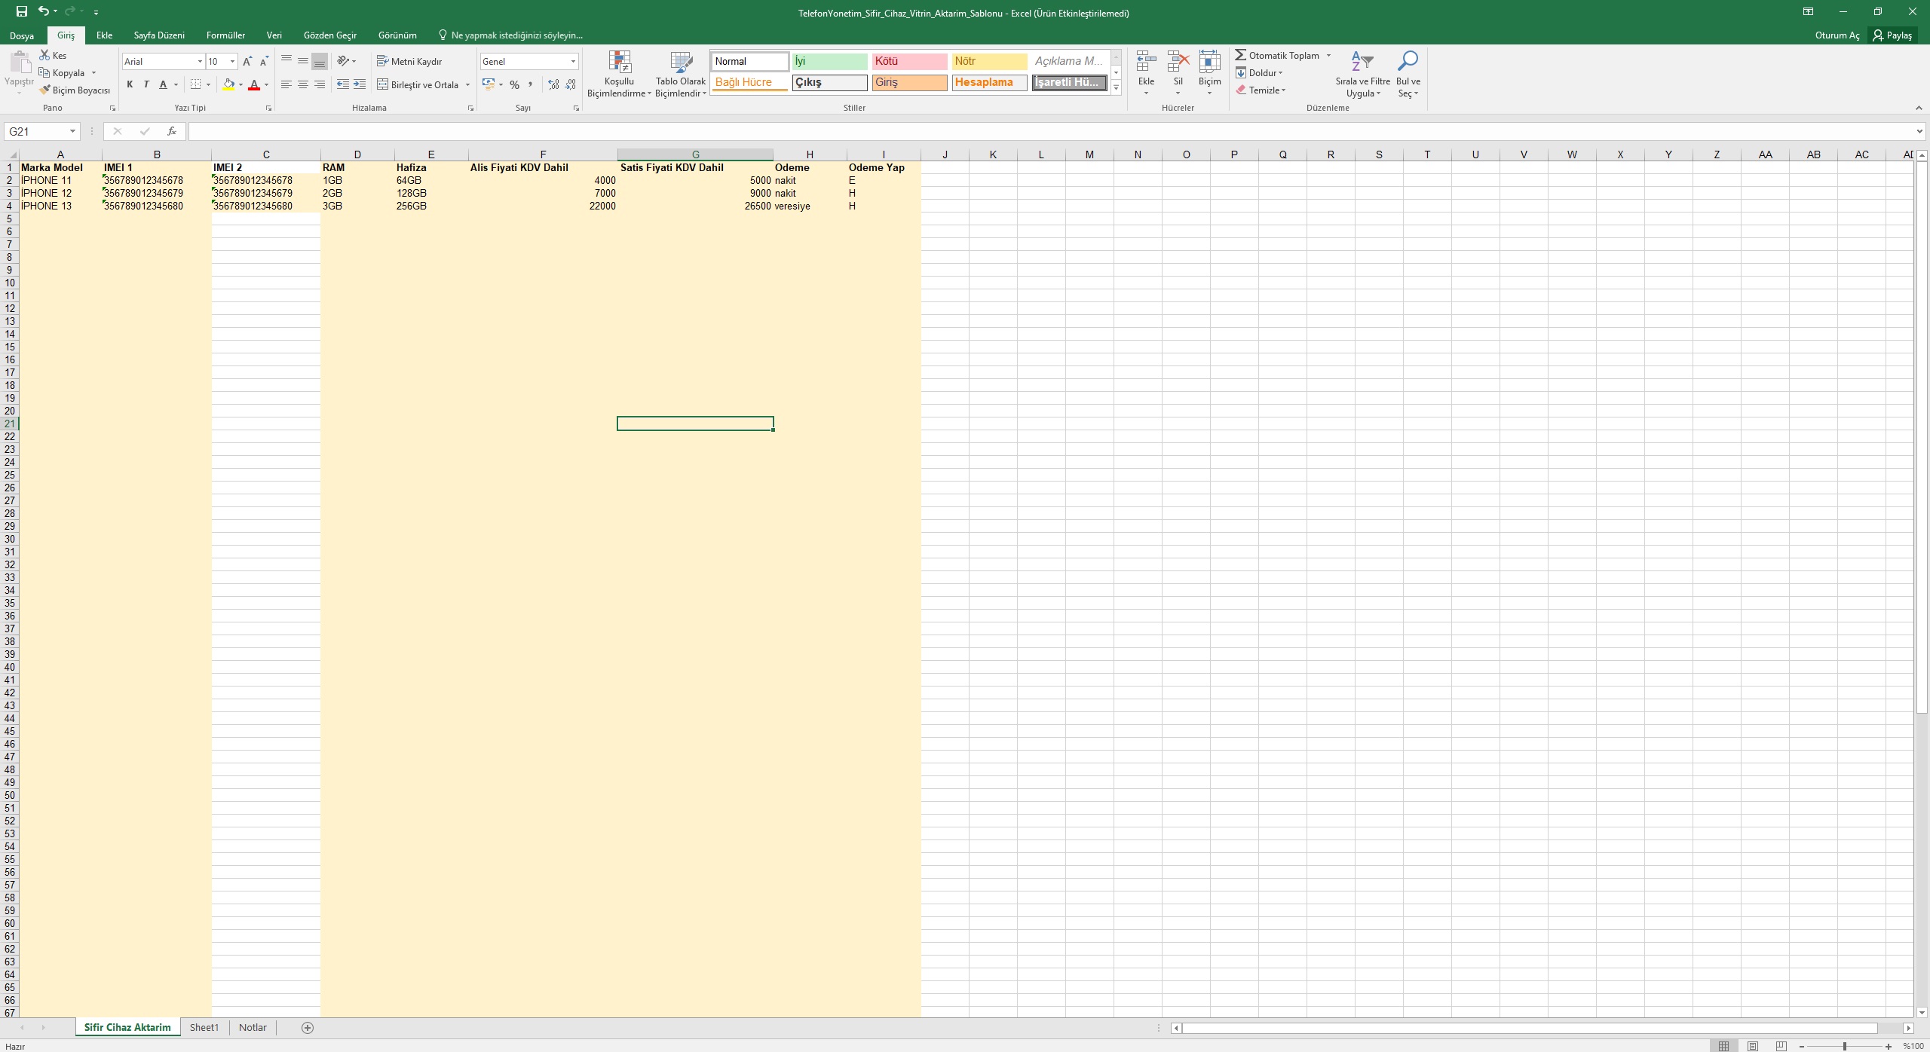Toggle italic T formatting
The image size is (1930, 1052).
[146, 84]
